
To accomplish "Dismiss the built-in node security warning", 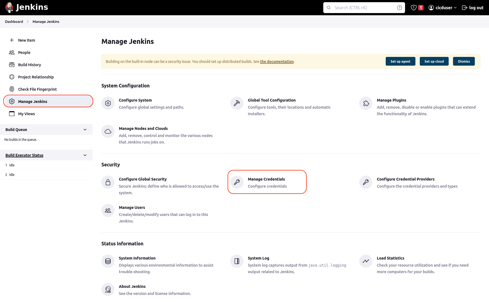I will coord(464,61).
